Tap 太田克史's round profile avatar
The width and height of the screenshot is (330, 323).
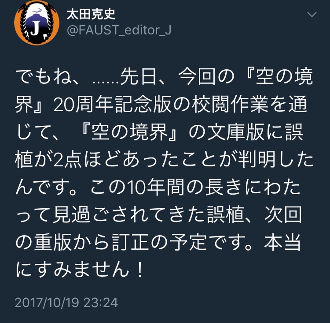coord(37,23)
